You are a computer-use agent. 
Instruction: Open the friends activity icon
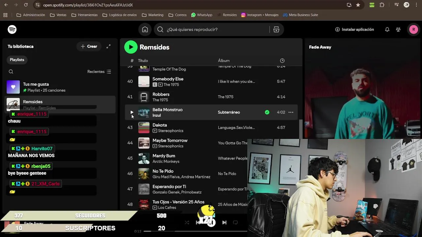pyautogui.click(x=398, y=30)
